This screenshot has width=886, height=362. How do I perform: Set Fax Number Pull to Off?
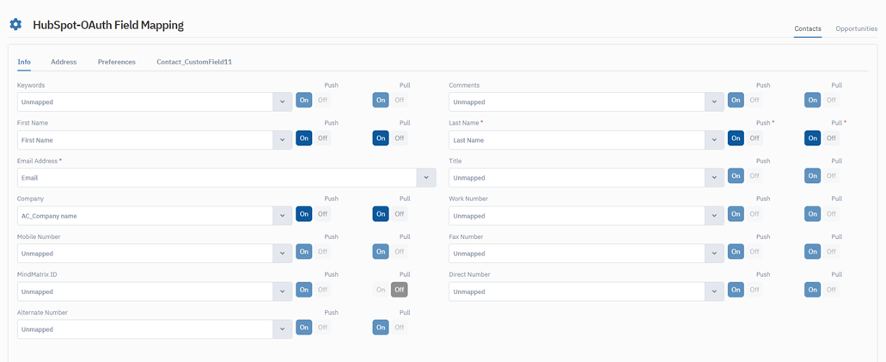(x=831, y=252)
